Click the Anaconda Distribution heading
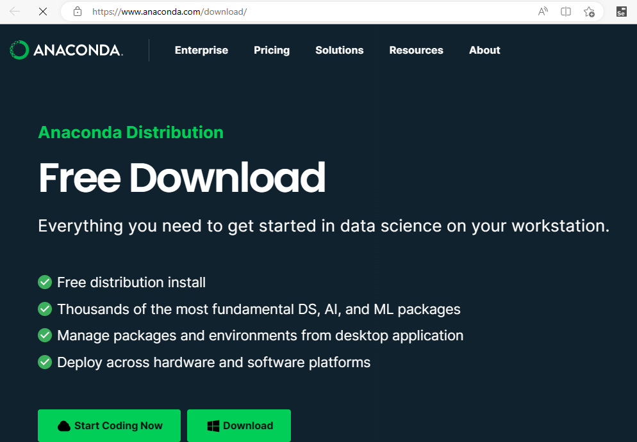The width and height of the screenshot is (637, 442). tap(131, 132)
